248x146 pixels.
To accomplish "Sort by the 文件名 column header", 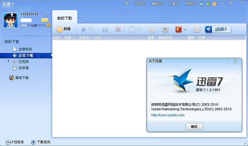I will pos(84,38).
